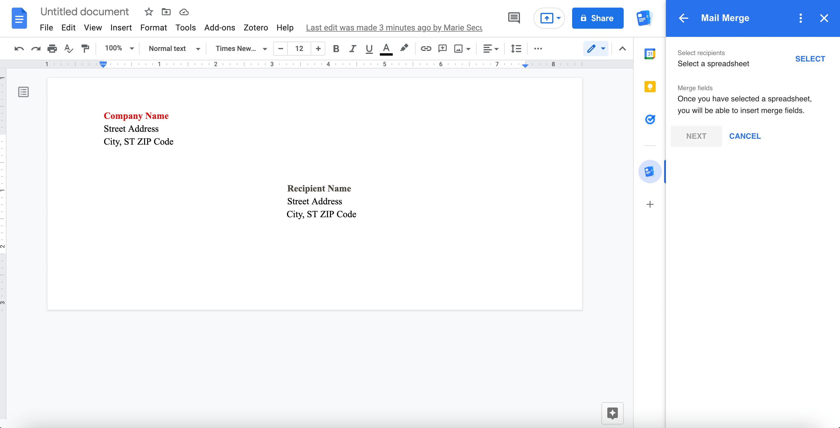Click the comments icon in toolbar
840x428 pixels.
point(514,18)
